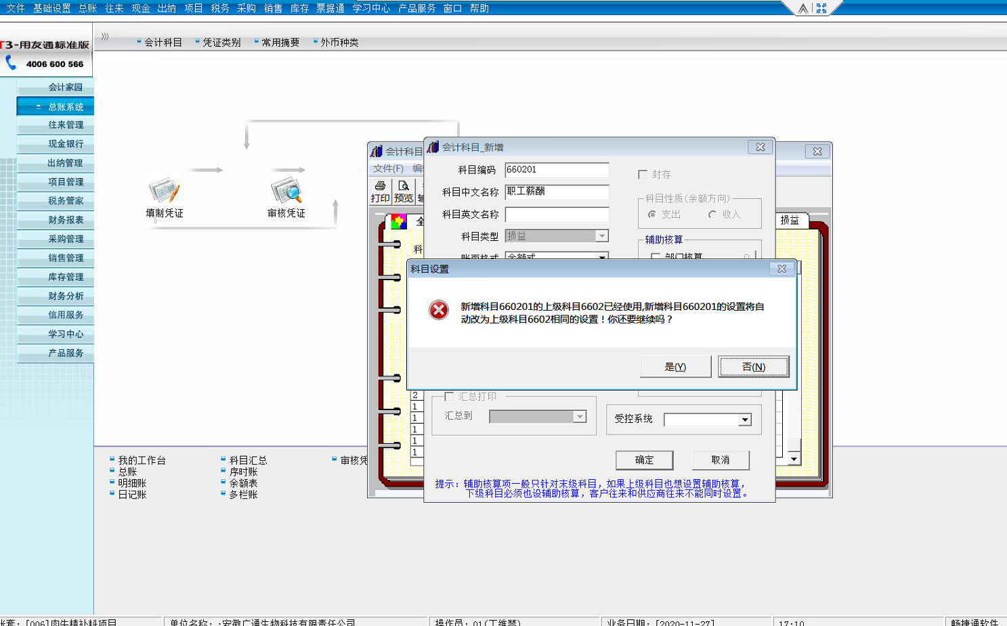Click the phone icon beside 4006 600 566
Image resolution: width=1007 pixels, height=626 pixels.
point(11,63)
